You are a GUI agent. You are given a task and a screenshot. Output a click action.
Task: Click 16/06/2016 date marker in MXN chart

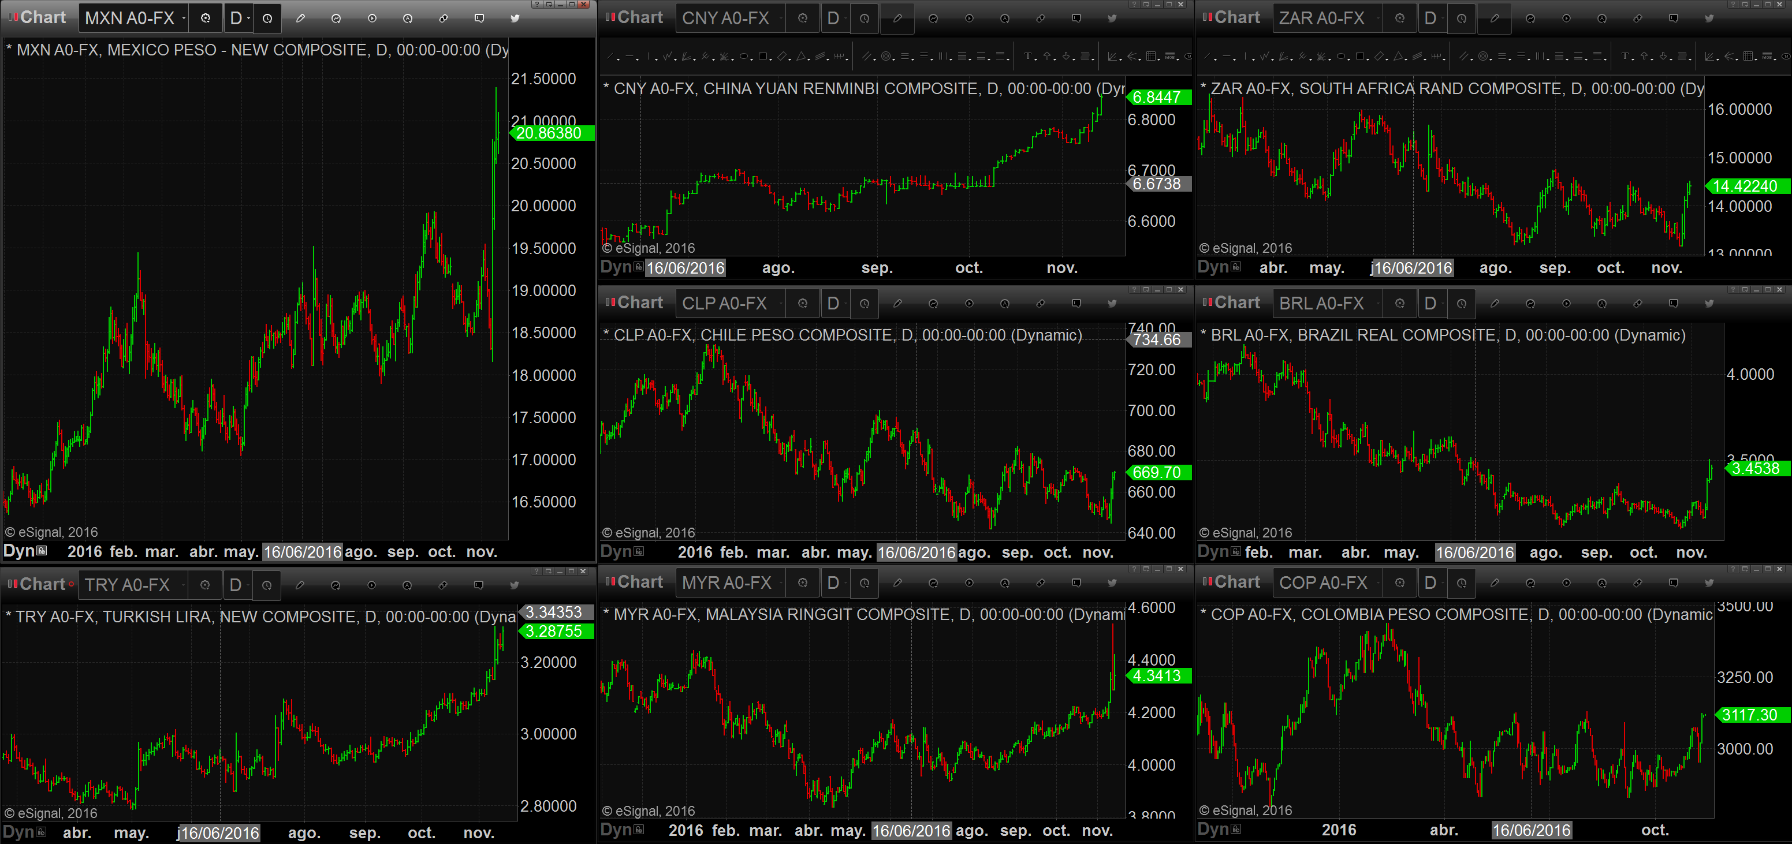pyautogui.click(x=303, y=552)
